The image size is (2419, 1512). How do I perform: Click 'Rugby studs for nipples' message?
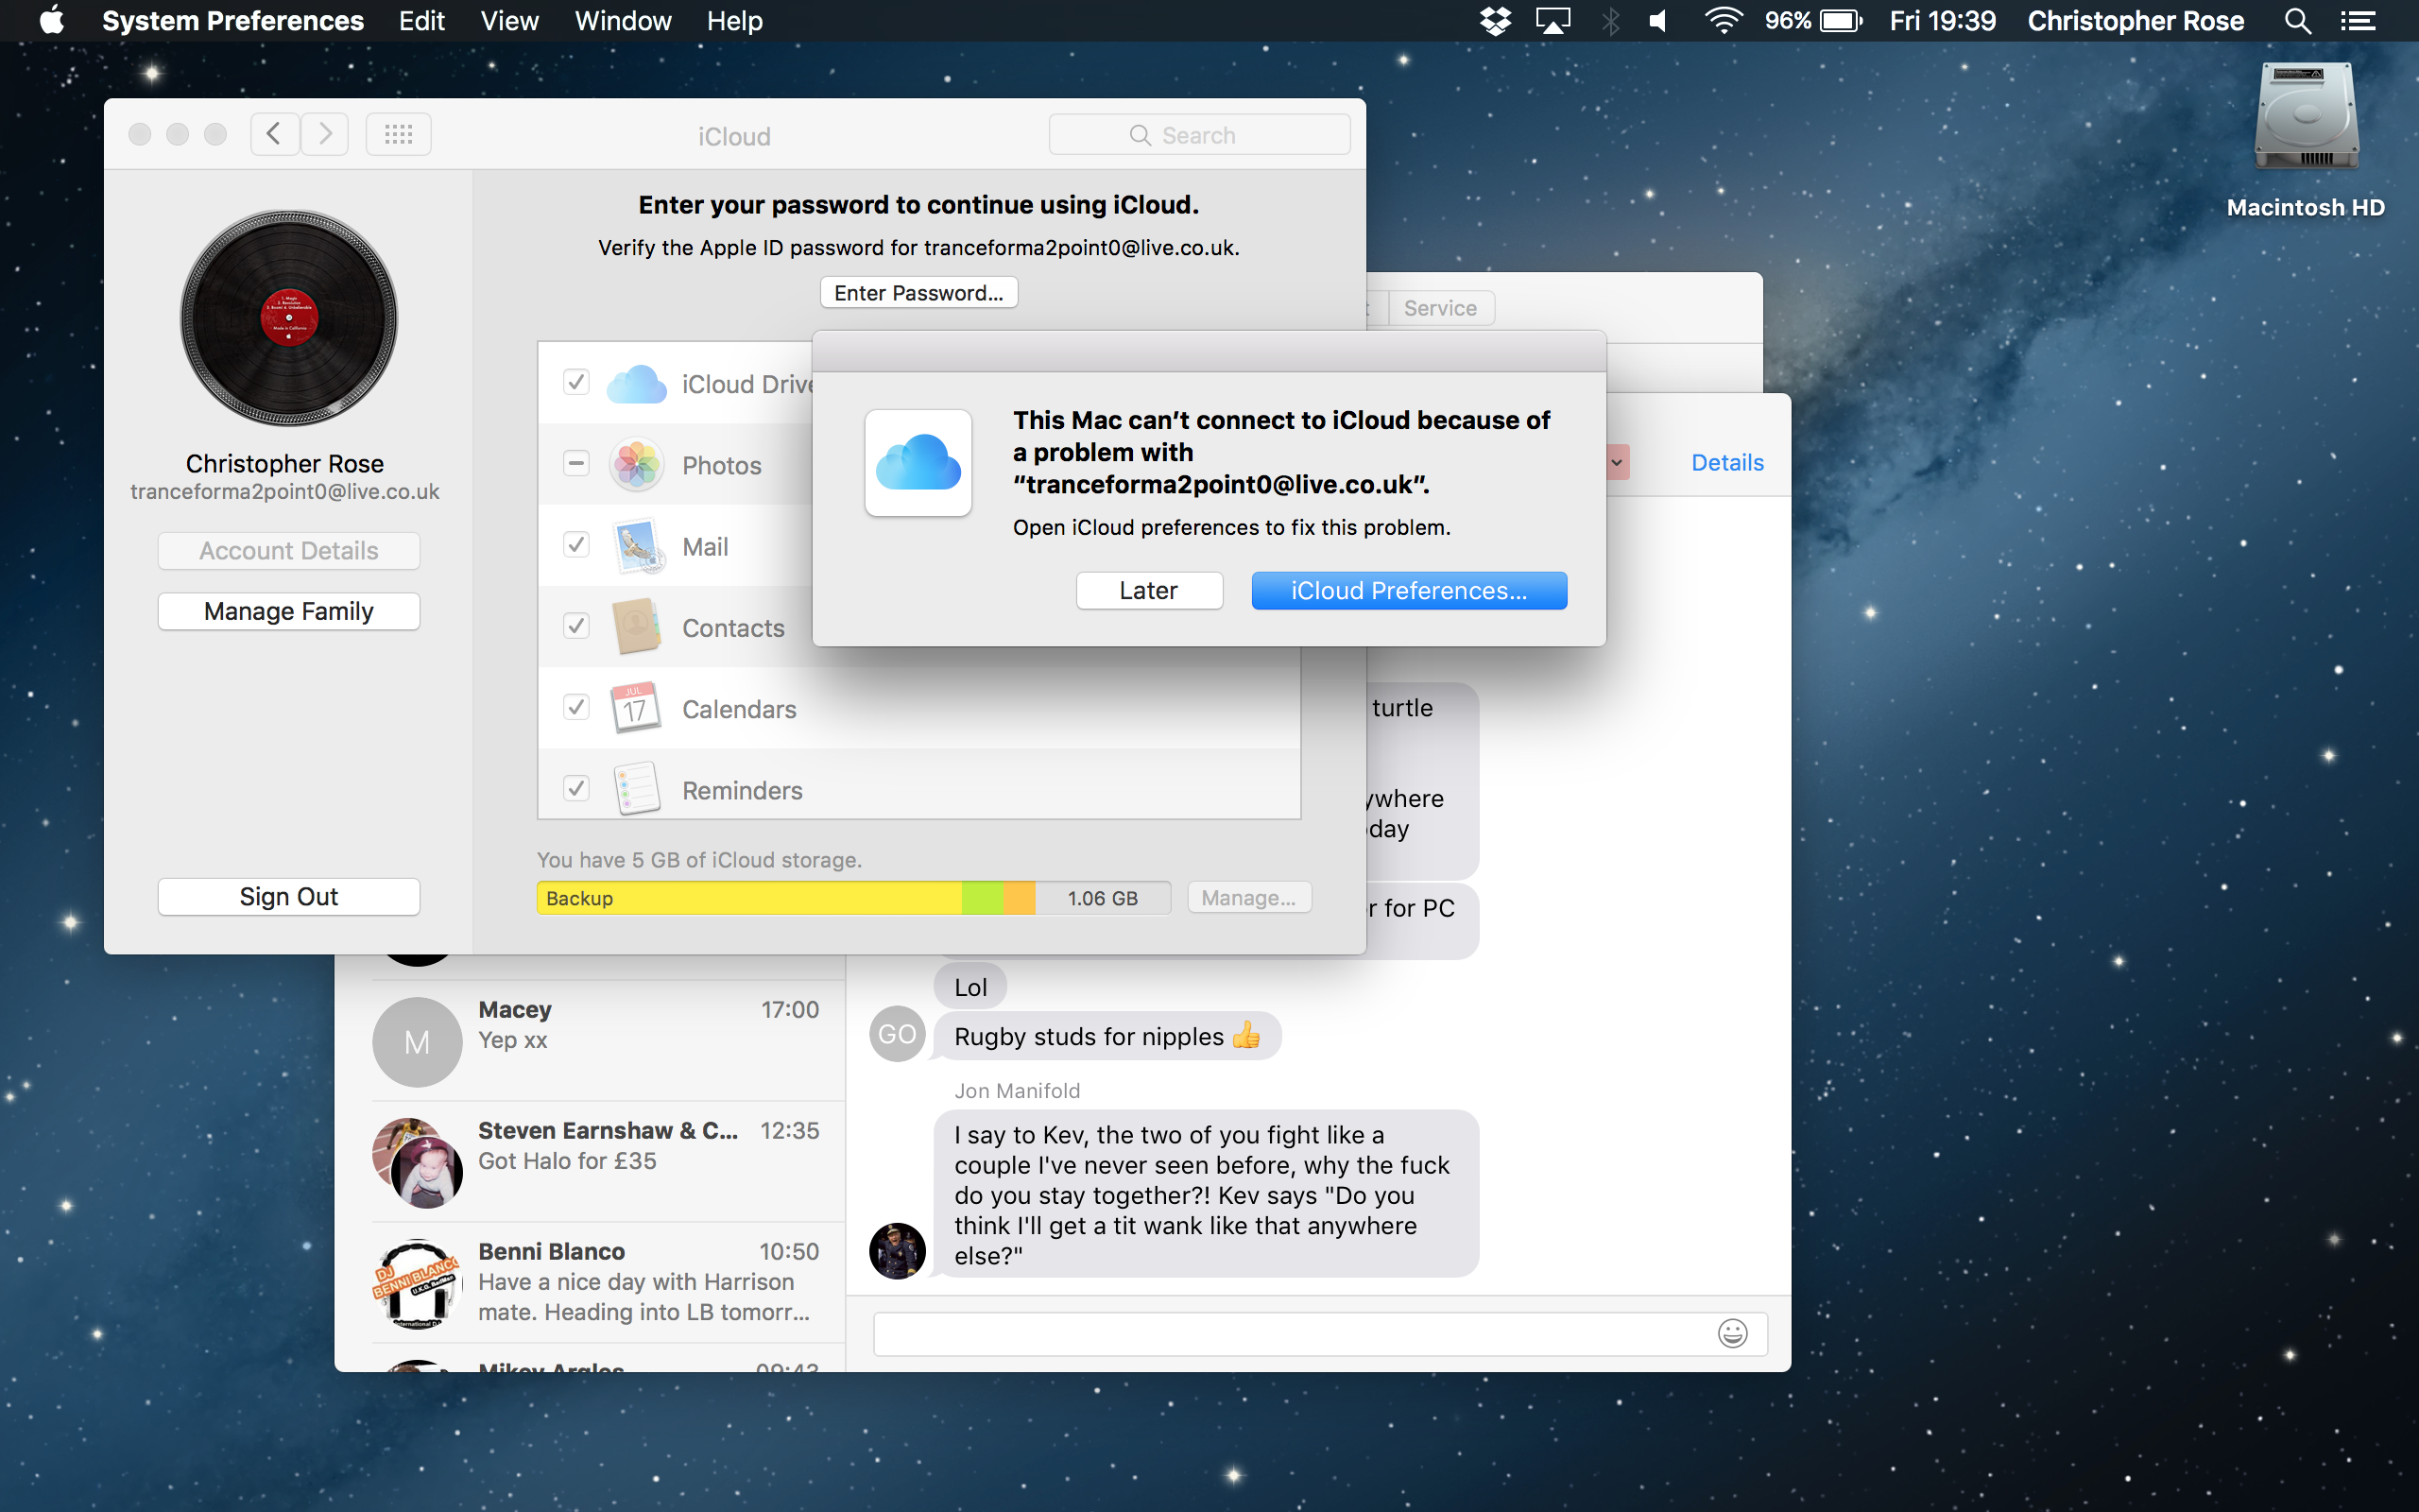[1107, 1036]
